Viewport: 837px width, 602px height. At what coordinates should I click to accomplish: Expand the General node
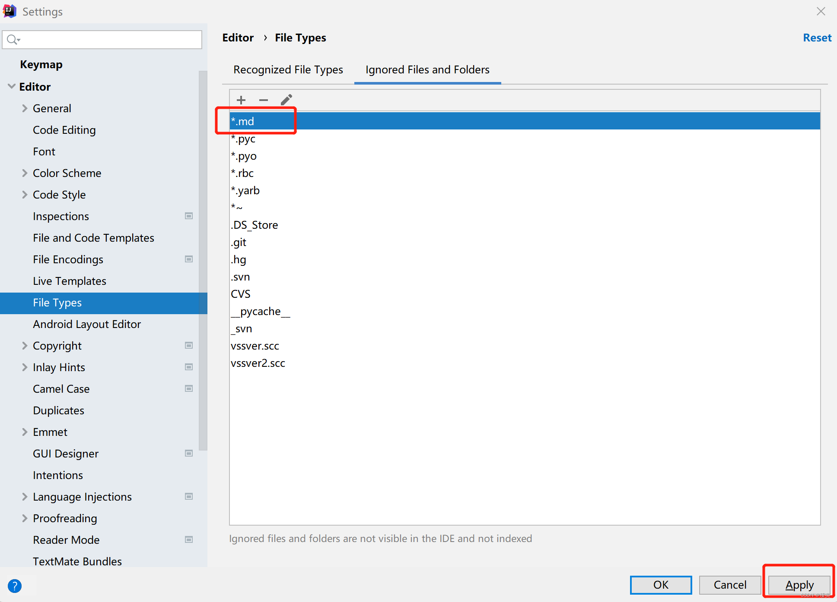[x=25, y=108]
